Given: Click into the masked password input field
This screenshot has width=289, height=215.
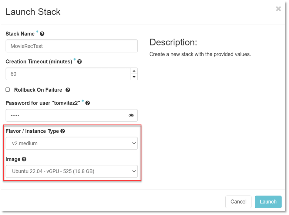Looking at the screenshot, I should point(67,115).
